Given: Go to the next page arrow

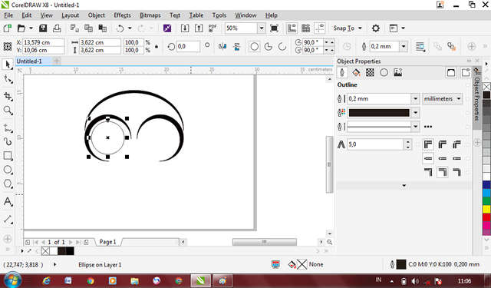Looking at the screenshot, I should click(x=71, y=242).
